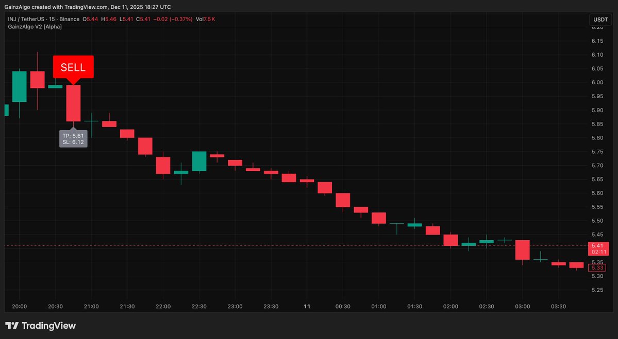Click the red 5.41 countdown price label
618x339 pixels.
coord(598,249)
